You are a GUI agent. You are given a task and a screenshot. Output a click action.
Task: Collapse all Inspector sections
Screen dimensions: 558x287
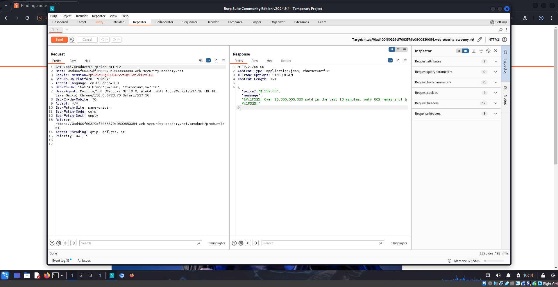[481, 51]
